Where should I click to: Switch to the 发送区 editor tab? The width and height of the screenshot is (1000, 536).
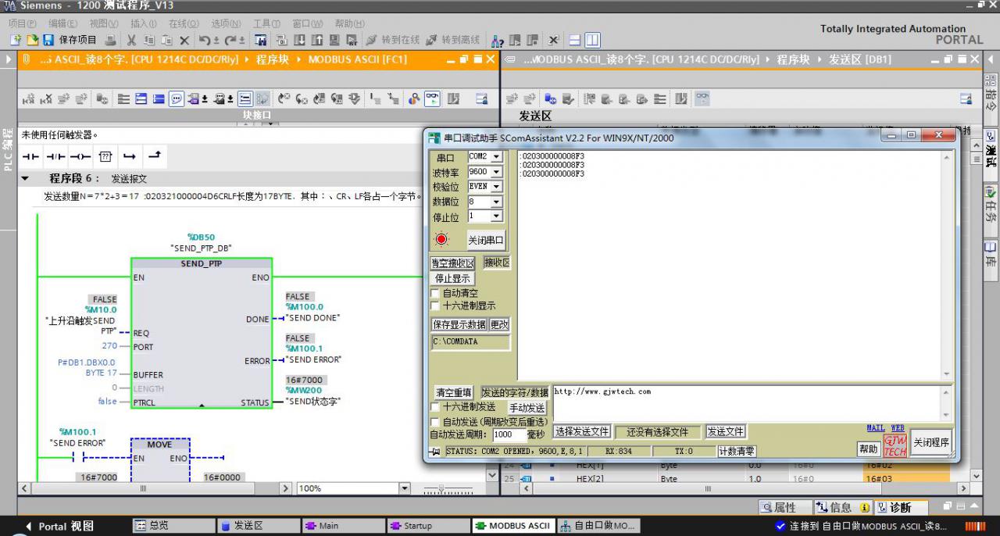coord(258,526)
